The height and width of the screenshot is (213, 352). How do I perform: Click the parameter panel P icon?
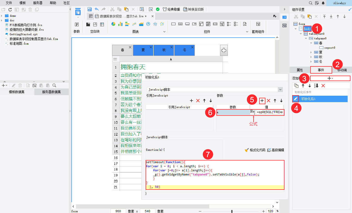(77, 24)
